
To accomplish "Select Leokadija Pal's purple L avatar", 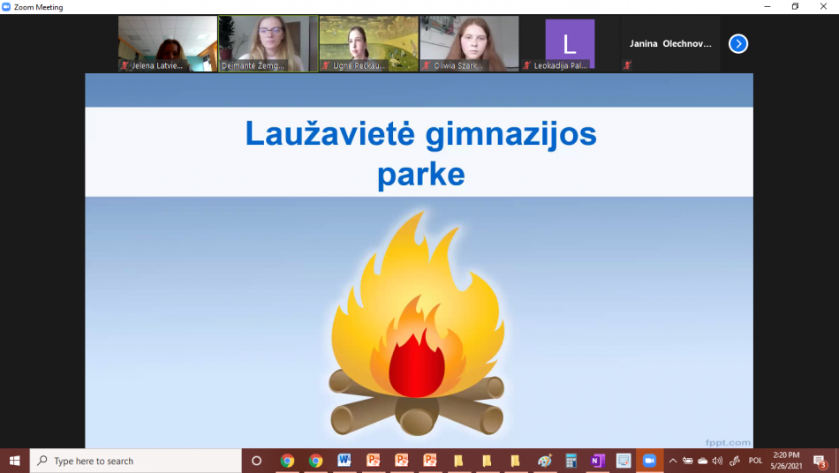I will (x=570, y=44).
